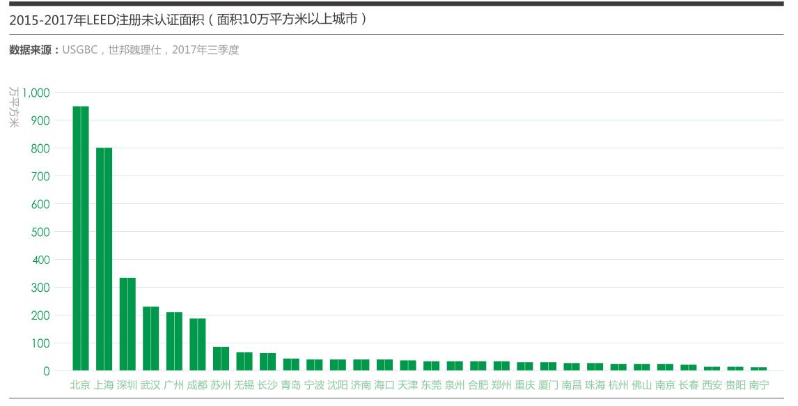Click the 万平方米 y-axis unit label
798x406 pixels.
click(x=14, y=107)
